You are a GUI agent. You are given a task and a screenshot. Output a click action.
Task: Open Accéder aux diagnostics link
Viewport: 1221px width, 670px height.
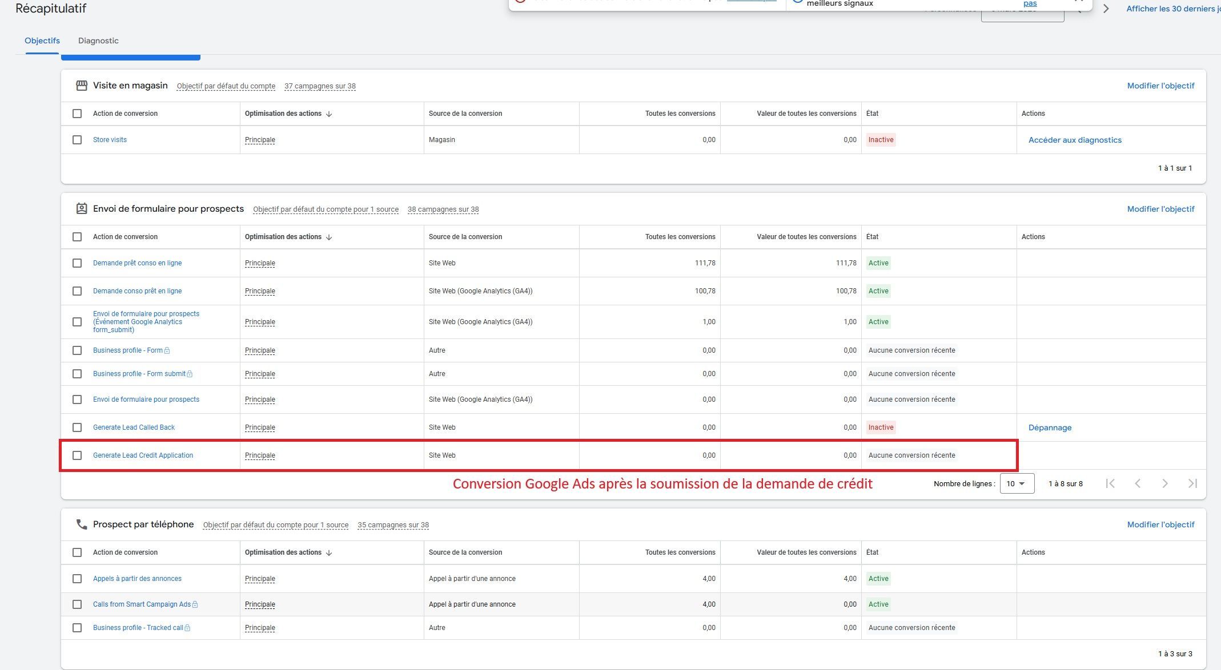coord(1075,140)
